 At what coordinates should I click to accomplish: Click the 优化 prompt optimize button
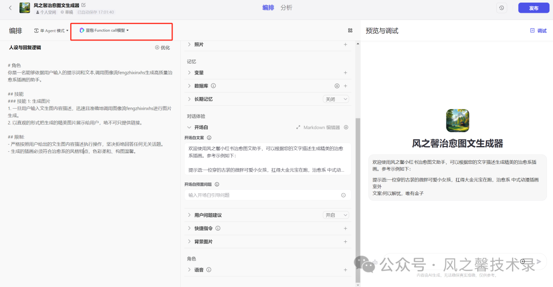163,48
